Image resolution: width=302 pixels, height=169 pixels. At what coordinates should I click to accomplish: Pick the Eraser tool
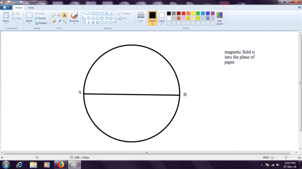tap(54, 21)
